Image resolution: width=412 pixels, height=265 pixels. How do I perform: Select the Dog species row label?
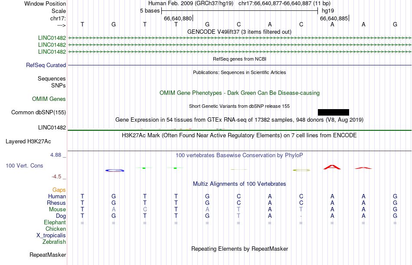coord(61,216)
